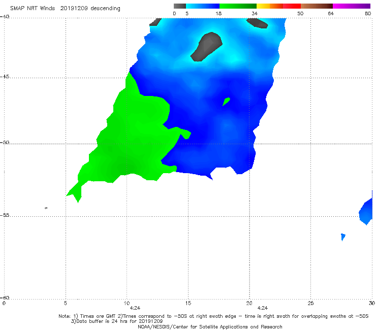The image size is (376, 330).
Task: Click the "3)Data buffer is 24 hrs" note line
Action: pyautogui.click(x=117, y=321)
